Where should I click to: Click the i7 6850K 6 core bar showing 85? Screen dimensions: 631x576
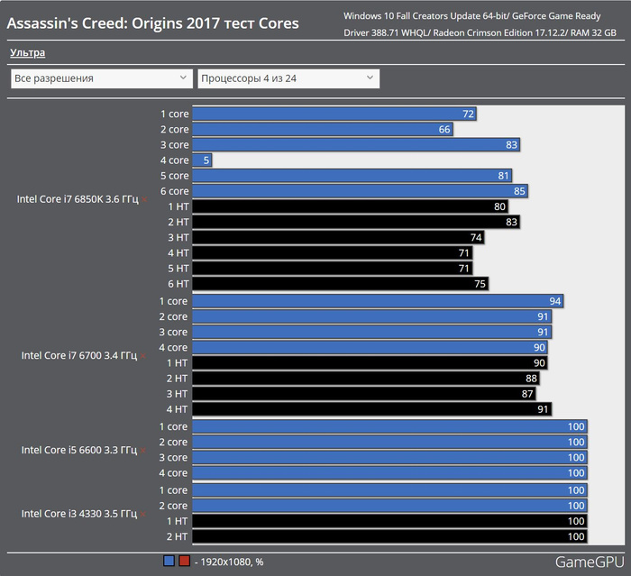pyautogui.click(x=360, y=191)
